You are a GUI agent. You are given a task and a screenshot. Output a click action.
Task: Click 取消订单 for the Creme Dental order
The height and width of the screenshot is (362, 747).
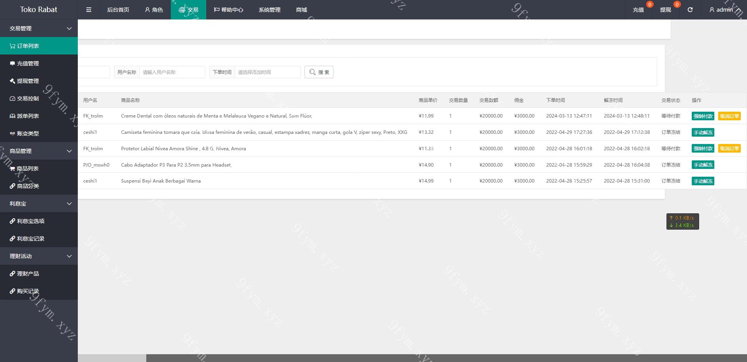[729, 116]
